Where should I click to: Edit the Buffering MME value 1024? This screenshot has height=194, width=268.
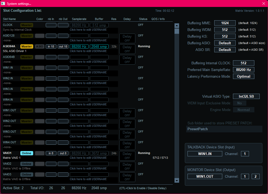[x=225, y=23]
